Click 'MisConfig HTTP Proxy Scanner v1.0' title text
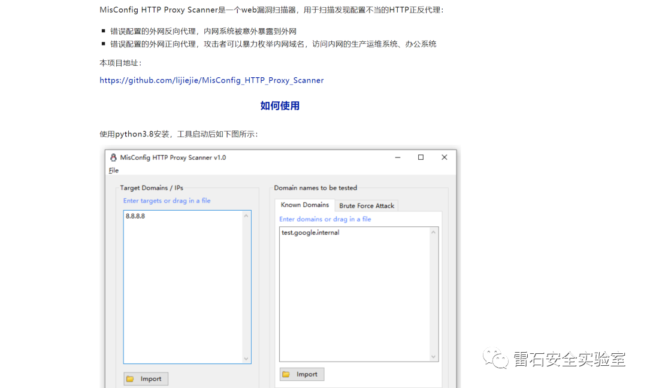Screen dimensions: 647x388 point(173,157)
